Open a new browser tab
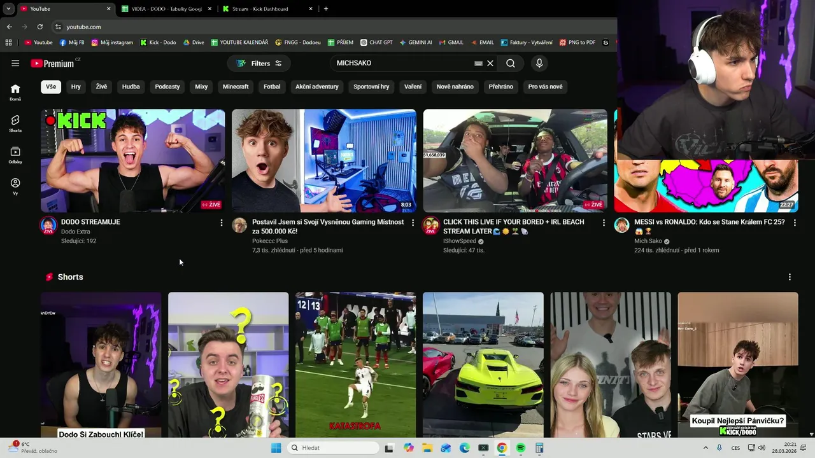 point(326,9)
